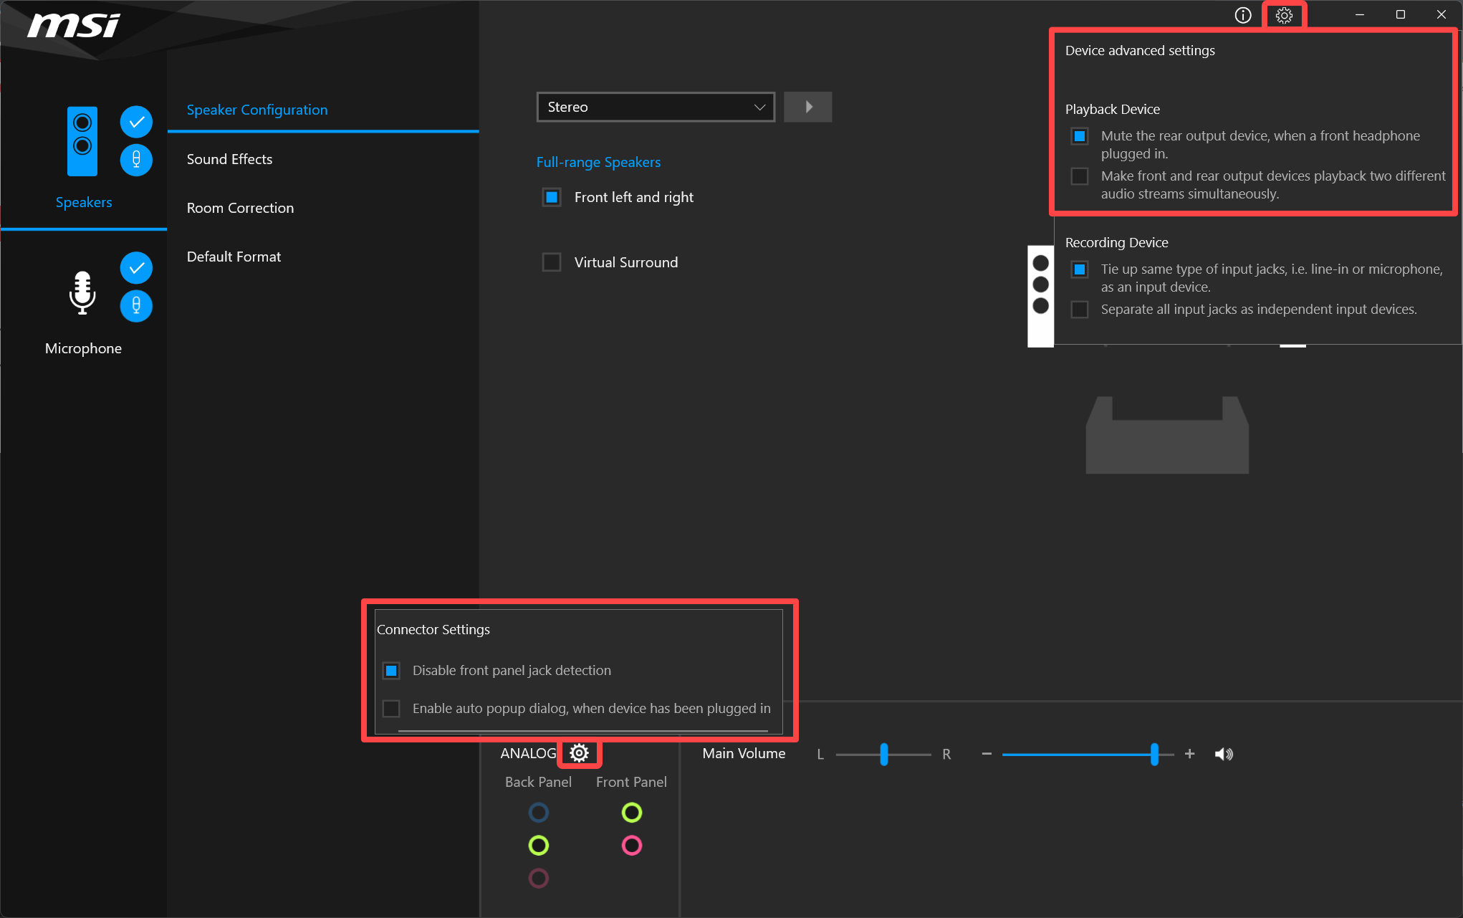The width and height of the screenshot is (1463, 918).
Task: Enable the Virtual Surround checkbox
Action: tap(552, 262)
